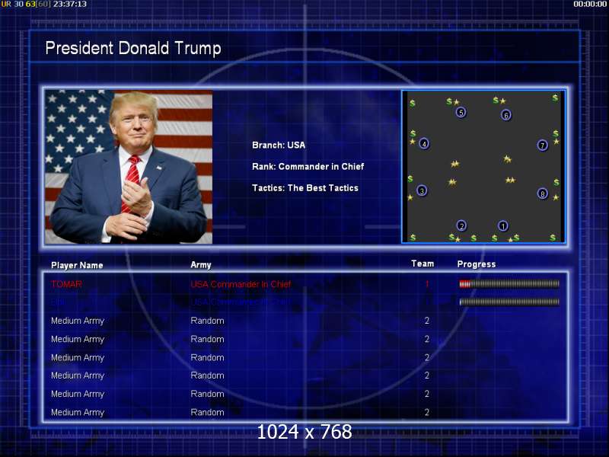The image size is (609, 457).
Task: Click team number 2 in the last Medium Army row
Action: [x=427, y=412]
